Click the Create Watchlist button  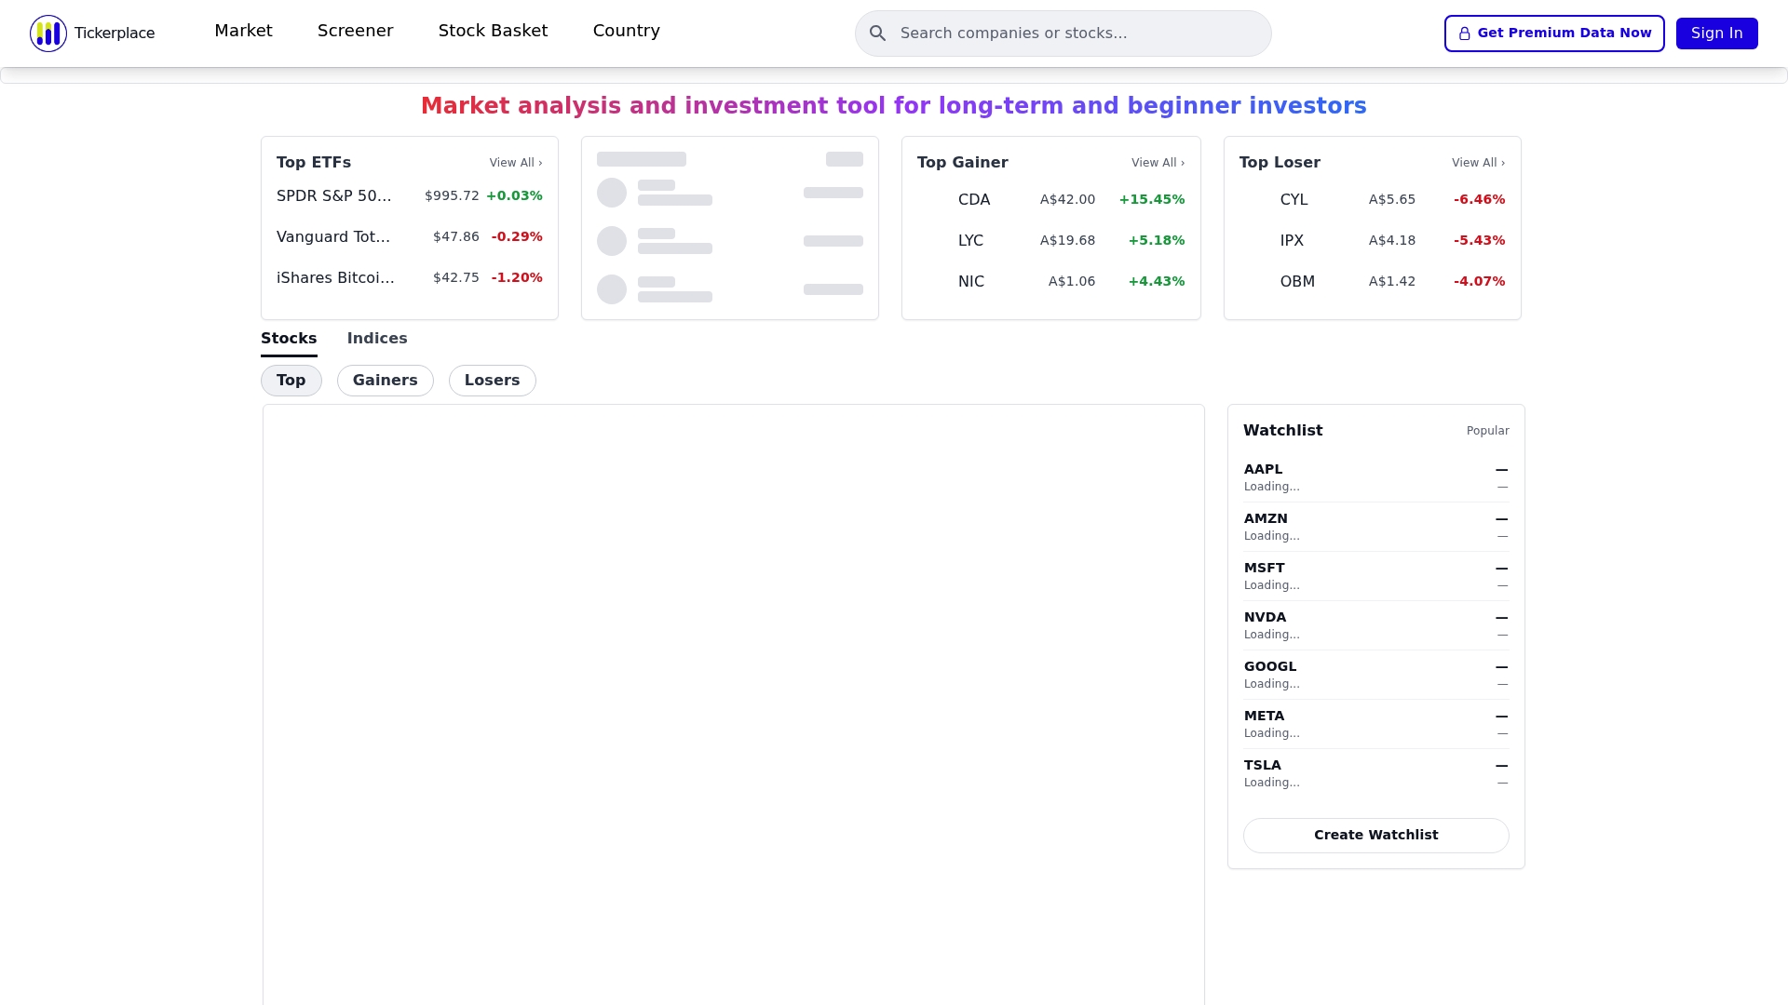pos(1375,836)
